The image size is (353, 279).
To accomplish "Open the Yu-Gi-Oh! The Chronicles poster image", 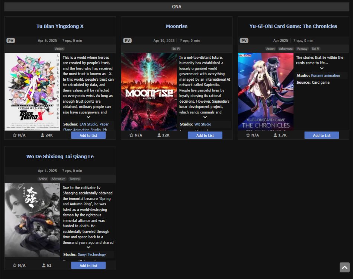I will [x=266, y=92].
